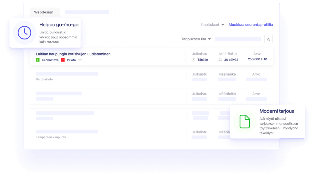Click the red minus icon on Piilota tag

tap(63, 60)
